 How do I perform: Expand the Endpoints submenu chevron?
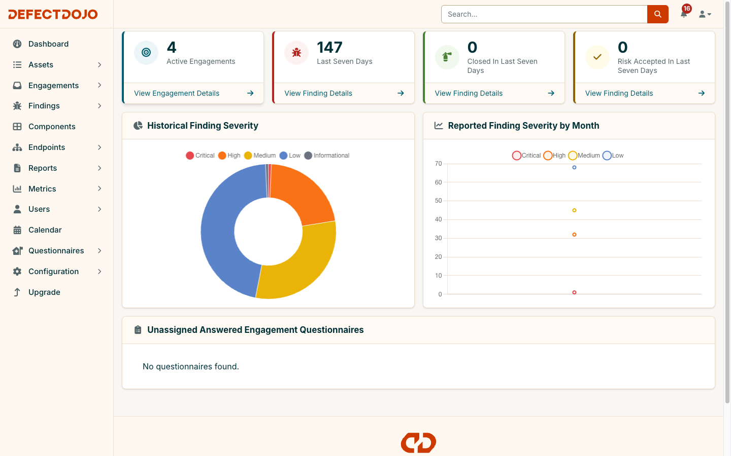tap(99, 147)
